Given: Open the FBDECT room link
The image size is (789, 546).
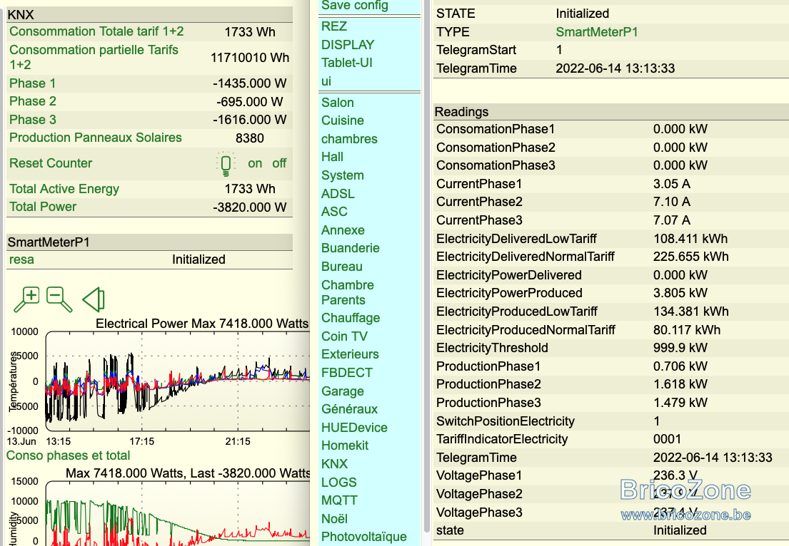Looking at the screenshot, I should tap(347, 373).
